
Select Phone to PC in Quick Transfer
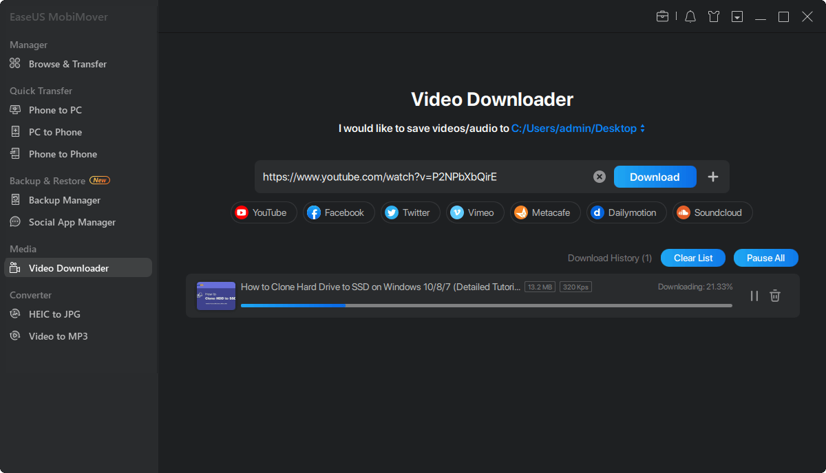55,110
